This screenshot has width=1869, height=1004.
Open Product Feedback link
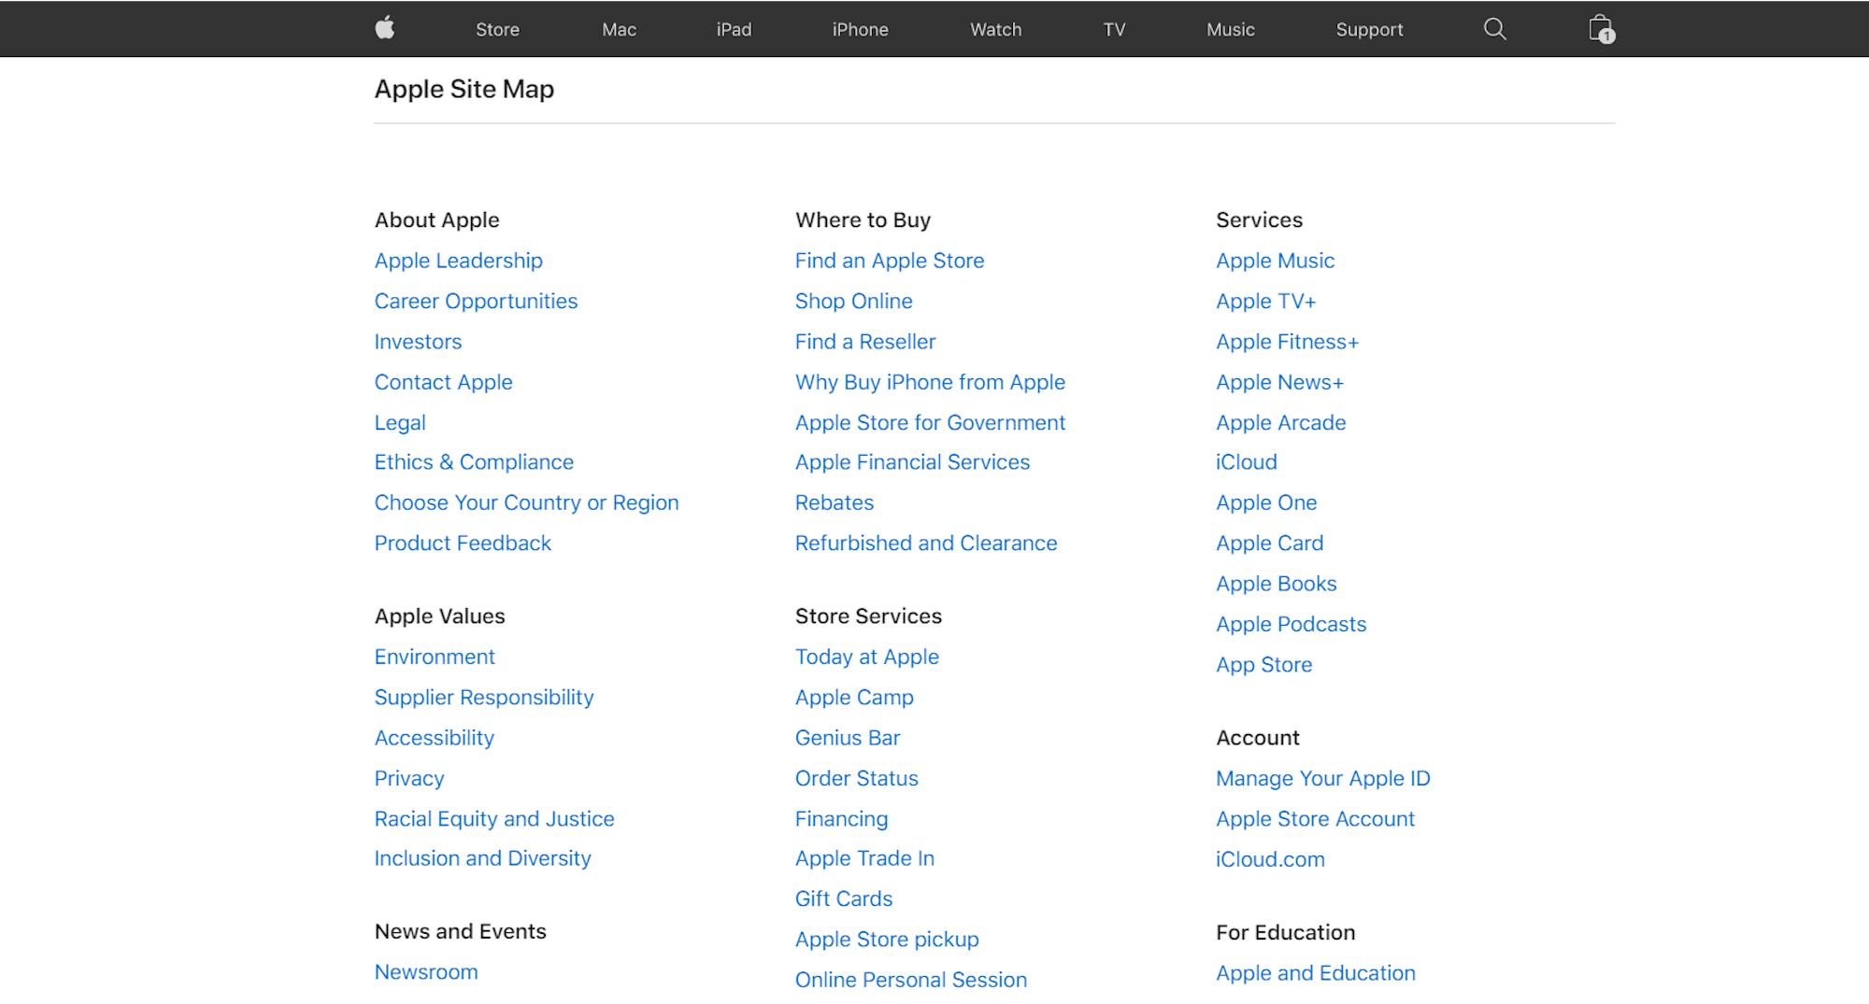click(463, 543)
